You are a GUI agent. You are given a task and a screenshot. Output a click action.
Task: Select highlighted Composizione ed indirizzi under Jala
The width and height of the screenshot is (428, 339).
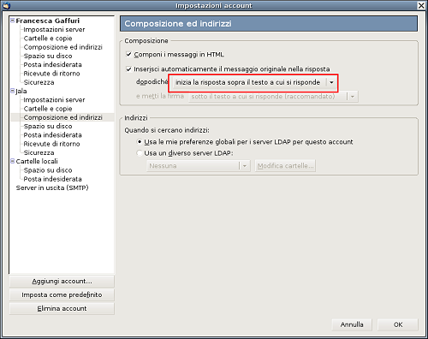point(63,117)
